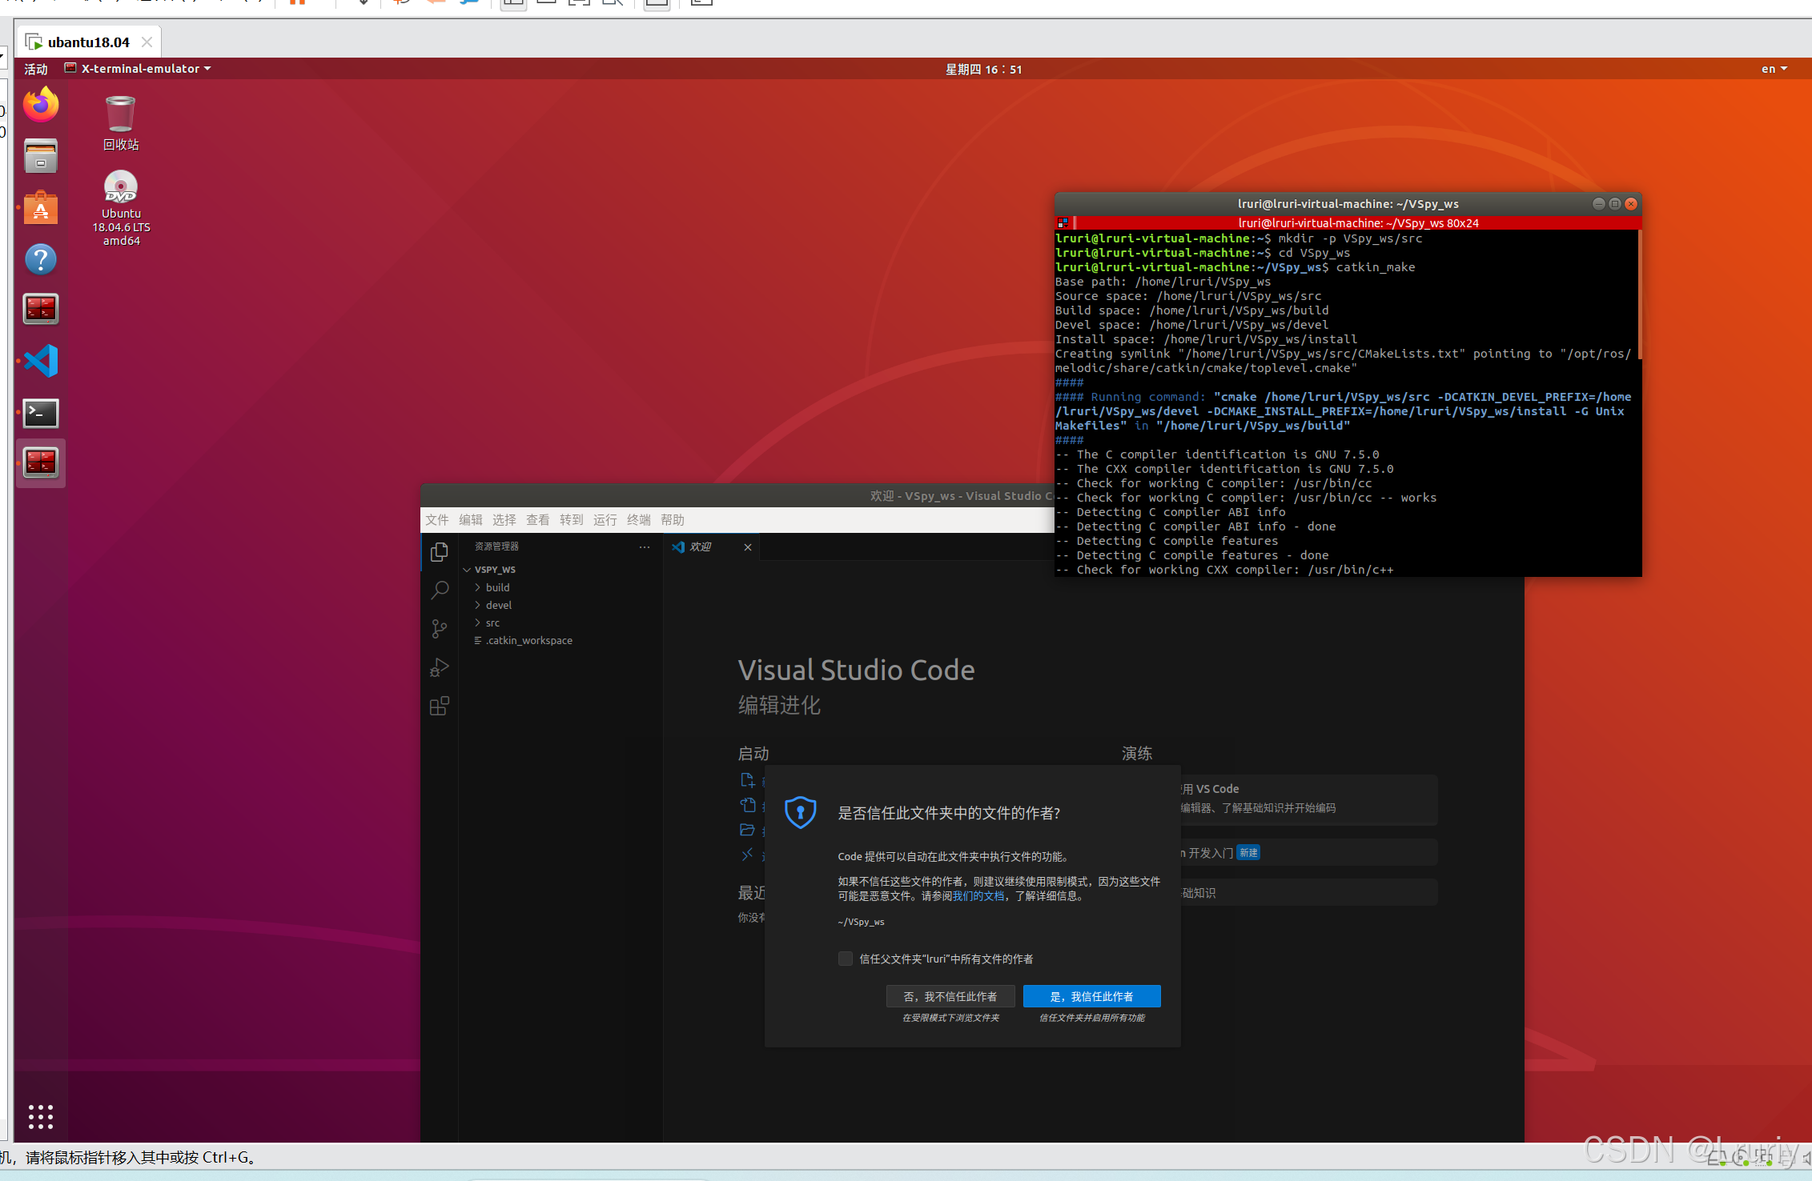The image size is (1812, 1181).
Task: Open the .catkin_workspace file
Action: pos(529,640)
